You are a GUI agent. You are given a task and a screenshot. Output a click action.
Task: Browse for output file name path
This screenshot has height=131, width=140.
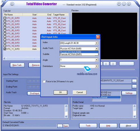pyautogui.click(x=134, y=81)
